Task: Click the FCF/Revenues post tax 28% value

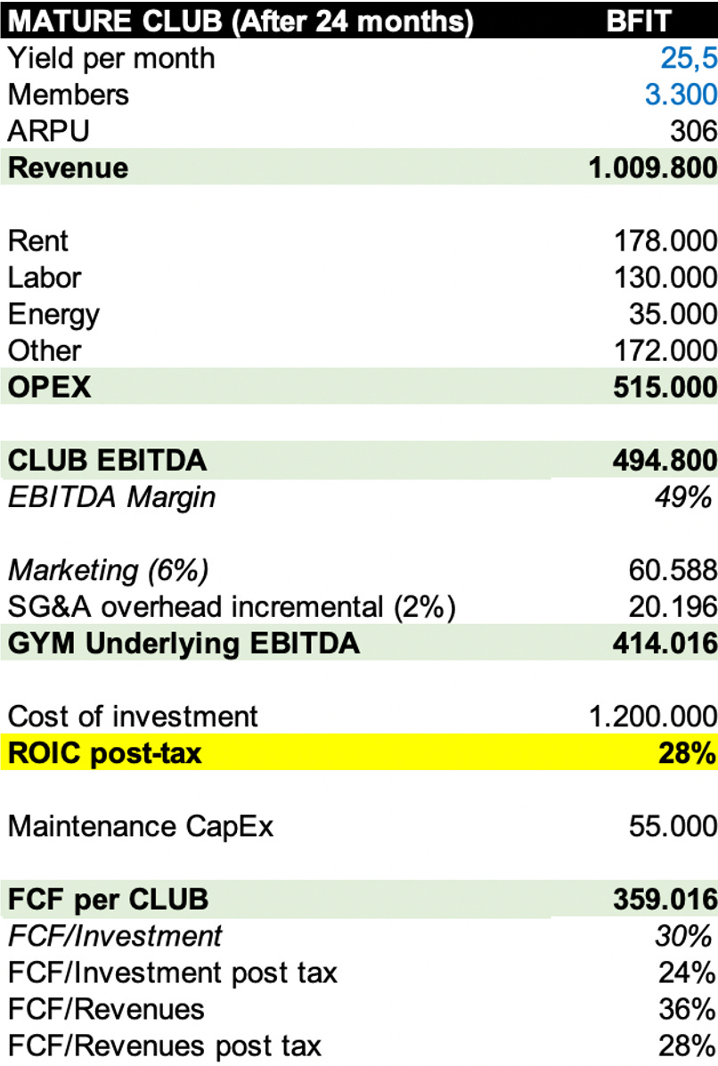Action: (x=687, y=1047)
